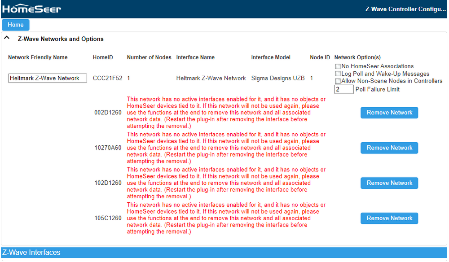Remove Network for HomeID 002D1260
This screenshot has height=262, width=449.
[389, 113]
